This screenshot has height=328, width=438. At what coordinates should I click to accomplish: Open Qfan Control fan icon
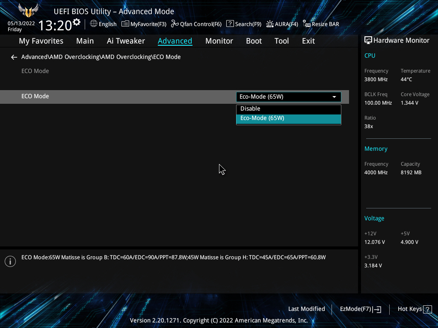(x=175, y=24)
